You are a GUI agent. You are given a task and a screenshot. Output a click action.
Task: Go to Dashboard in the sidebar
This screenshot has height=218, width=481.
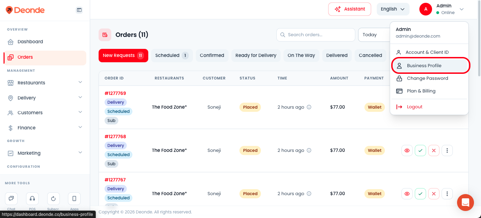(45, 41)
